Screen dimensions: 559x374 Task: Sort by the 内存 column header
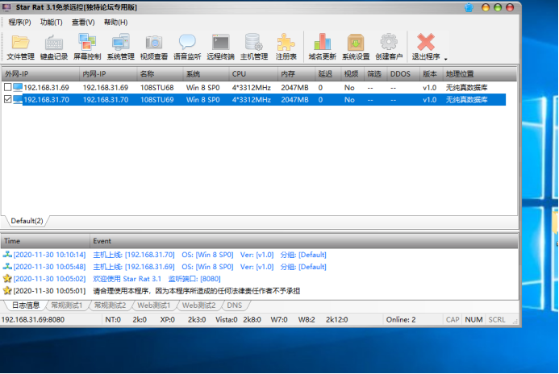[297, 73]
